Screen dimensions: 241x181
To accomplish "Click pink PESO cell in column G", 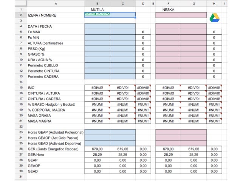I will pyautogui.click(x=194, y=49).
